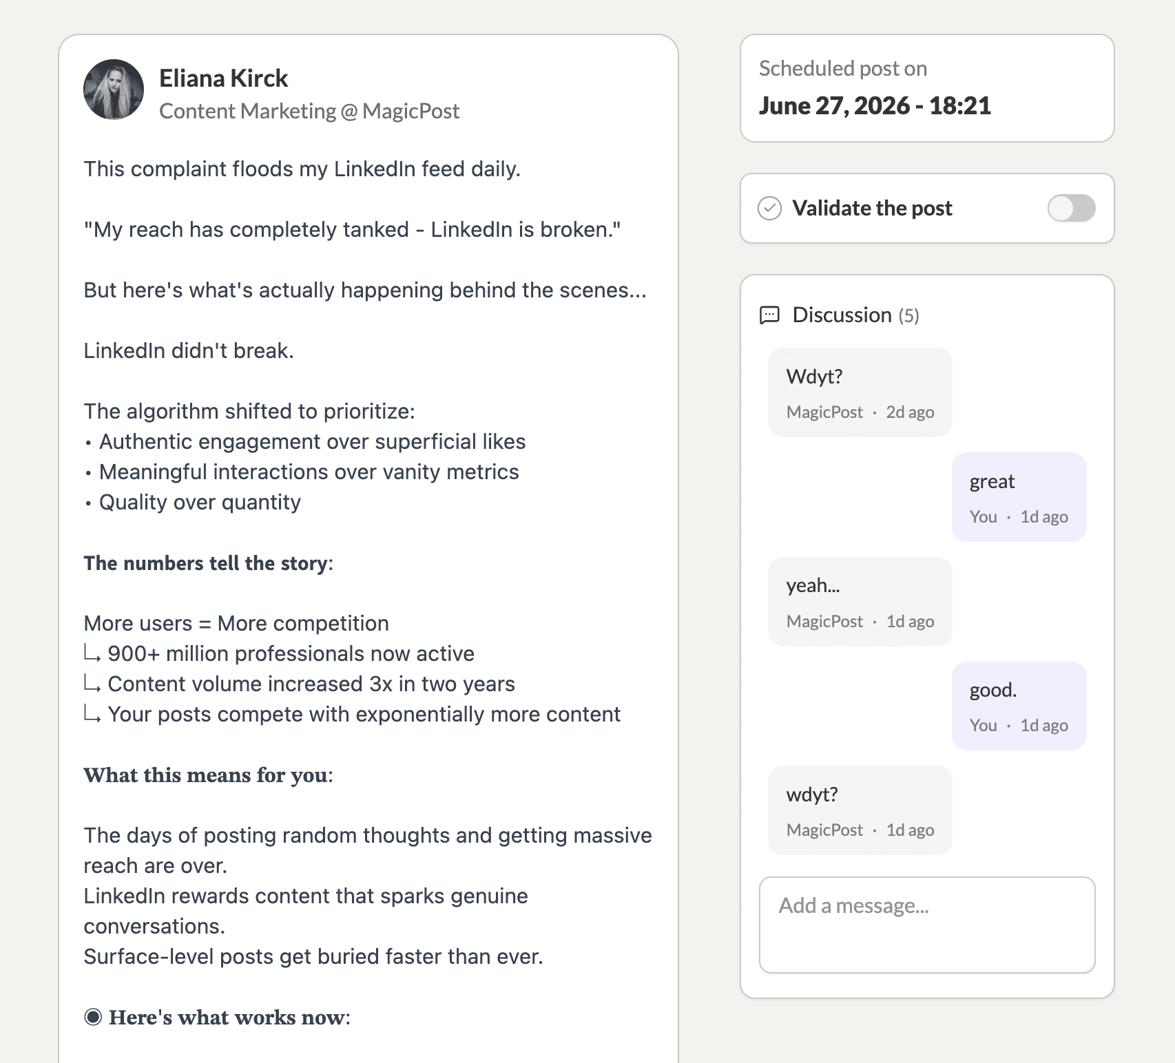The image size is (1175, 1063).
Task: Select the scheduled date June 27, 2026 - 18:21
Action: click(875, 105)
